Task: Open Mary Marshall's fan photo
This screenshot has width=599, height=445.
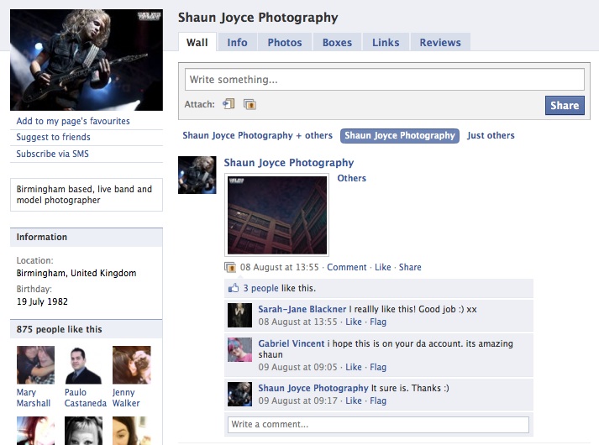Action: [35, 365]
